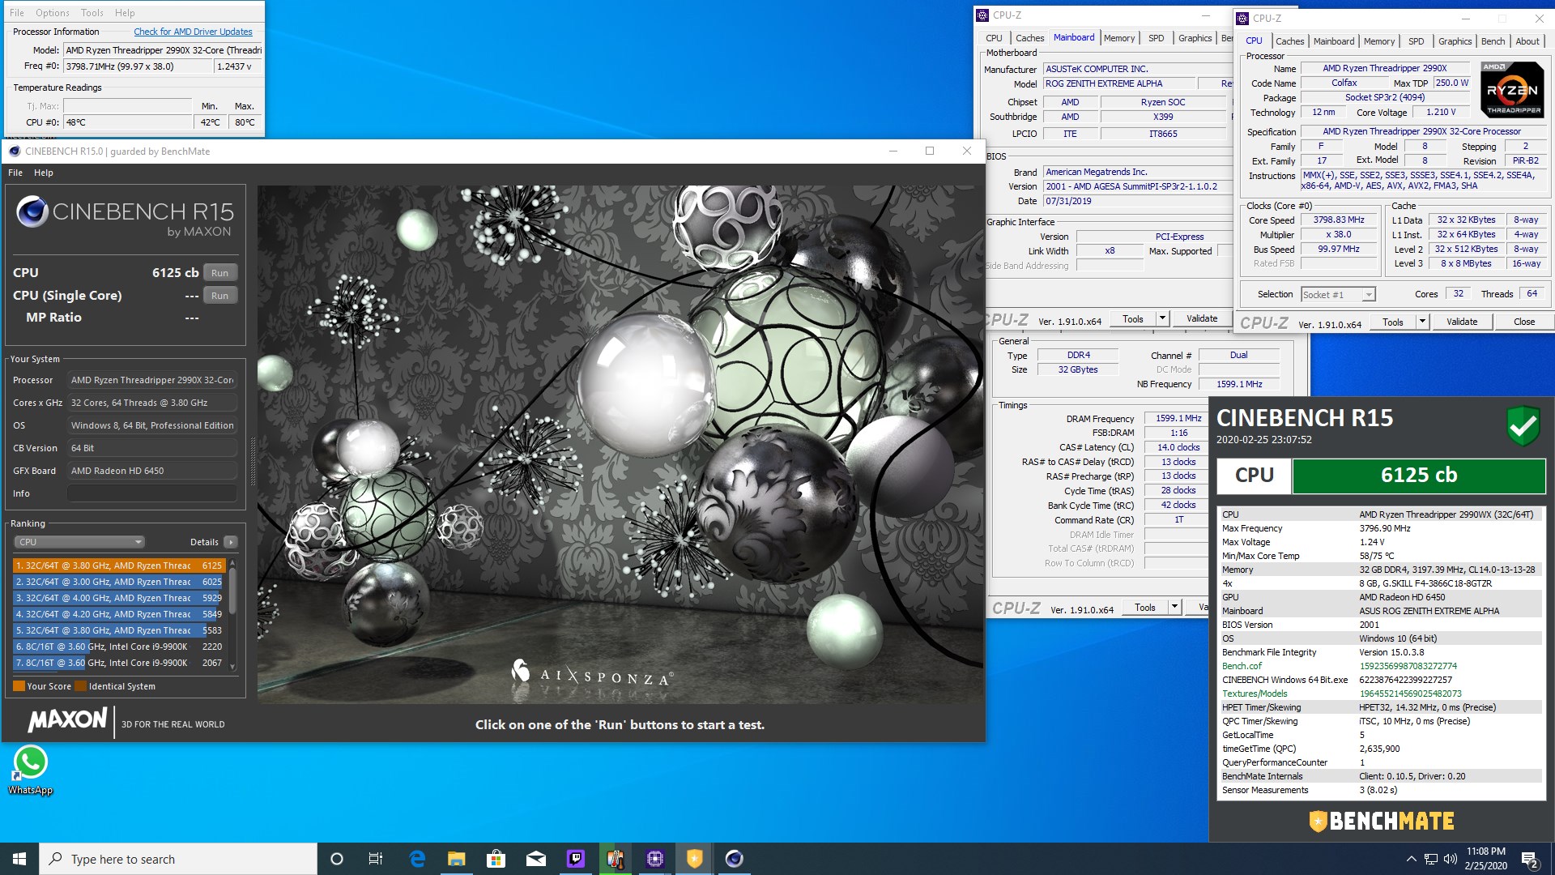Switch to the BenchMate shield taskbar icon
Screen dimensions: 1555x875
tap(695, 859)
